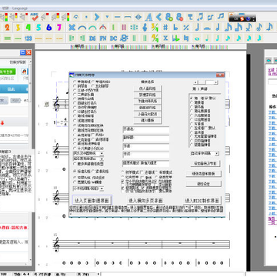Click the circled crosshair toolbar icon
Image resolution: width=277 pixels, height=277 pixels.
[138, 17]
